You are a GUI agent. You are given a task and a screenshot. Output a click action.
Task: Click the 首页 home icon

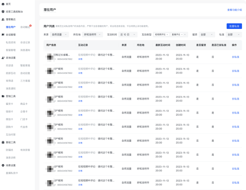3,4
